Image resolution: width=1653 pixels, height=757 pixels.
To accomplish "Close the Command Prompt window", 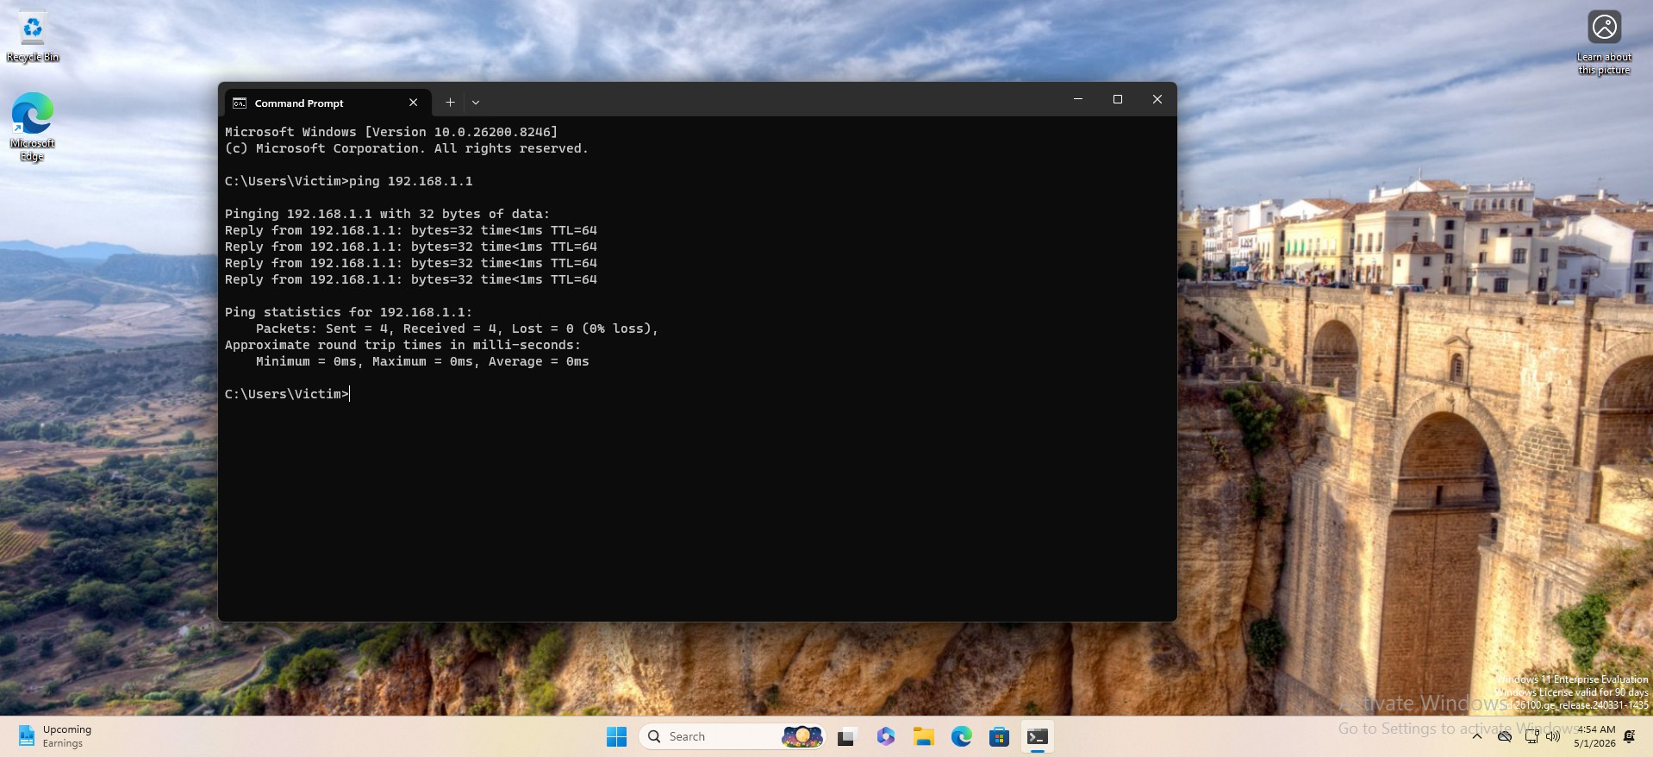I will point(1157,99).
